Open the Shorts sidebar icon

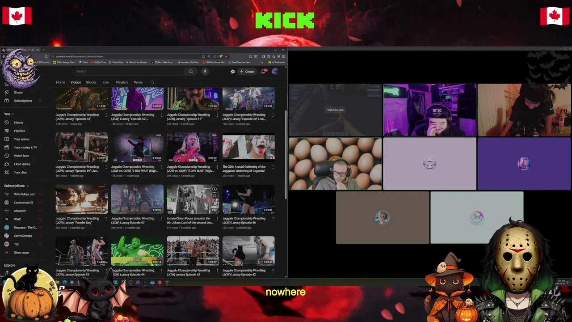[x=6, y=93]
